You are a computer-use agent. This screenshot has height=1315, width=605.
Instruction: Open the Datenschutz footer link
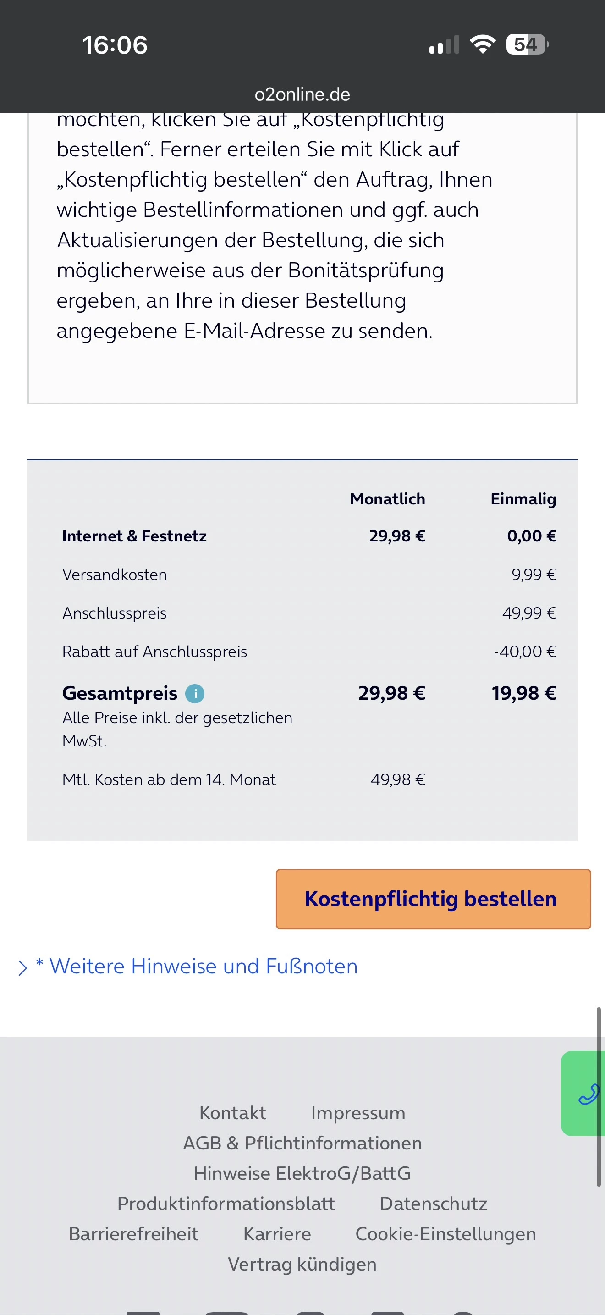click(434, 1204)
